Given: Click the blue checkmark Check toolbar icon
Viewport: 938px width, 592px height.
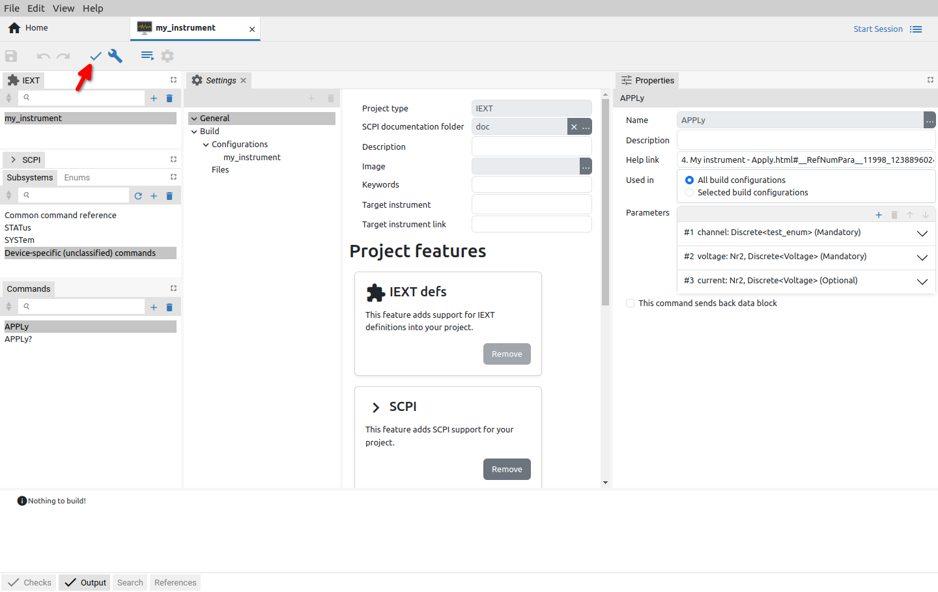Looking at the screenshot, I should coord(96,56).
